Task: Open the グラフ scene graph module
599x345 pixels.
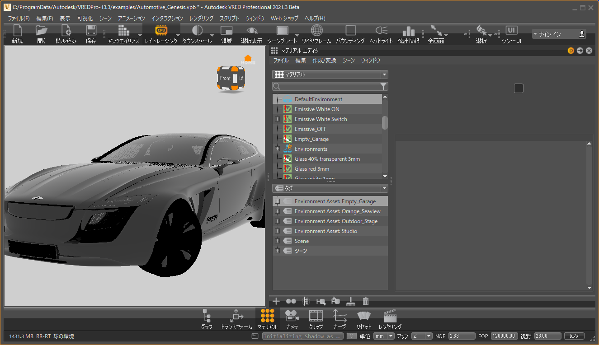Action: [x=207, y=315]
